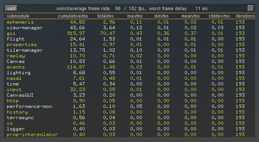The image size is (259, 142).
Task: Click the cumulative/ms column header
Action: 73,16
